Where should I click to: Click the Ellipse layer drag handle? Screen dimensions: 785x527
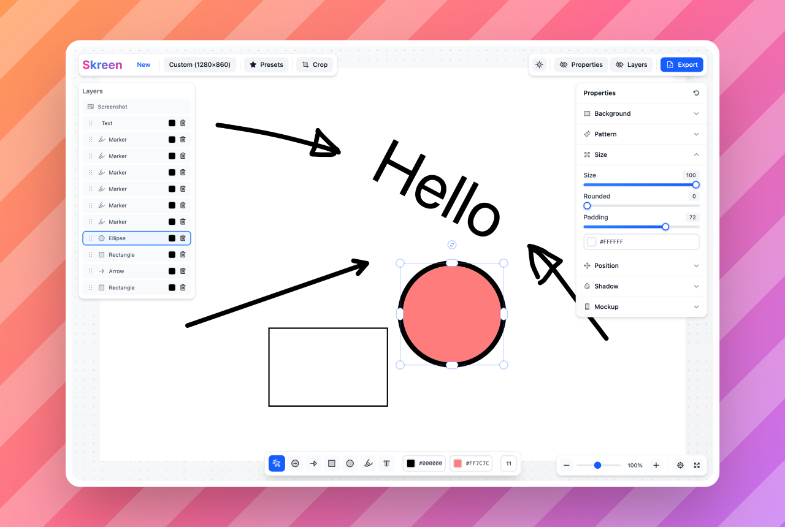(91, 238)
